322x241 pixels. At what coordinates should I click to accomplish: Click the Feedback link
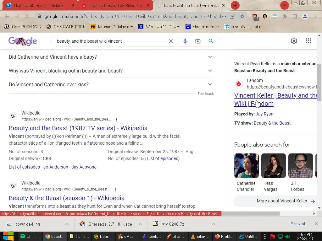pos(206,94)
